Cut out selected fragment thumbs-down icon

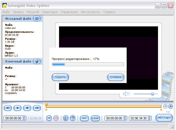73,118
